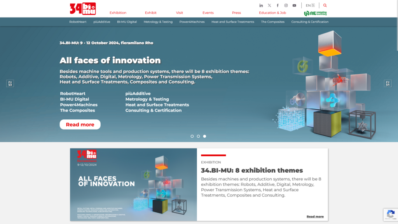Open the Exhibition menu
The height and width of the screenshot is (224, 398).
click(118, 13)
